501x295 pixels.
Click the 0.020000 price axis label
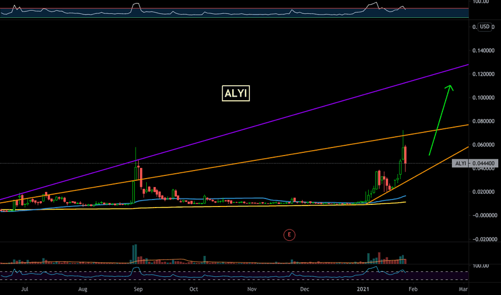pos(483,192)
